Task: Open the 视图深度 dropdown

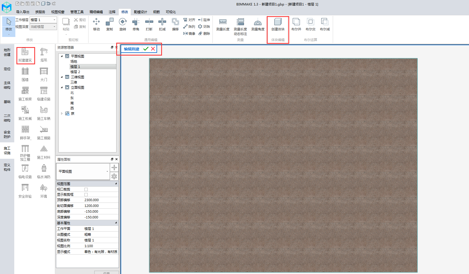Action: [43, 27]
